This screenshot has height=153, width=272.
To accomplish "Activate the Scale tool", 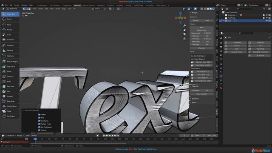I will 10,35.
